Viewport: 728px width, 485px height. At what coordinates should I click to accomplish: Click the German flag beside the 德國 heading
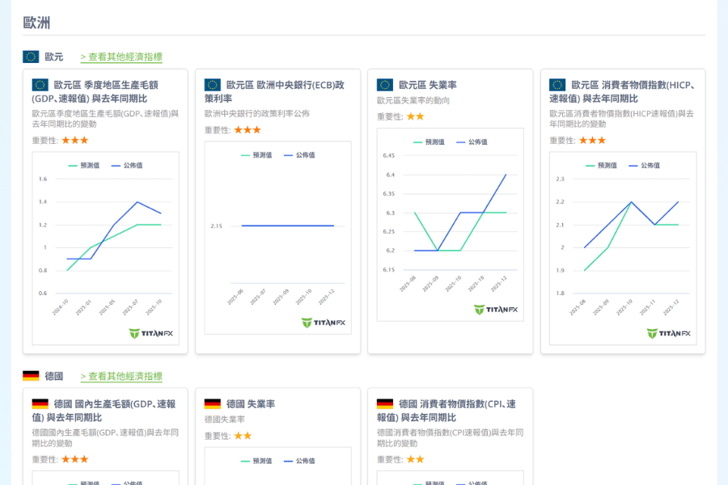point(31,376)
